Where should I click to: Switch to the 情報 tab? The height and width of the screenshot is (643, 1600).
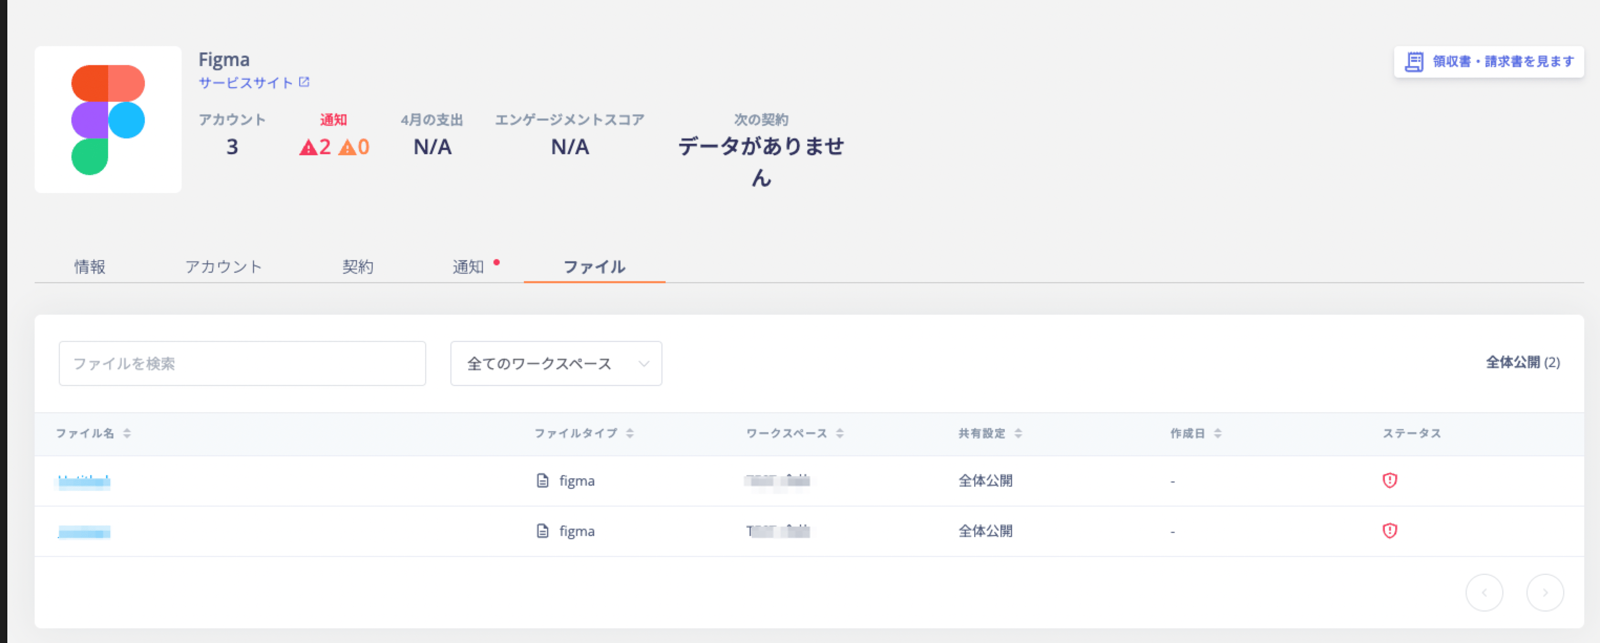point(90,267)
